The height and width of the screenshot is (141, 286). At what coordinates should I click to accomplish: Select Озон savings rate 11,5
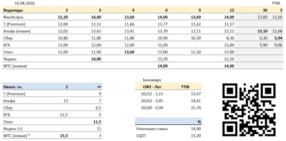(x=97, y=122)
